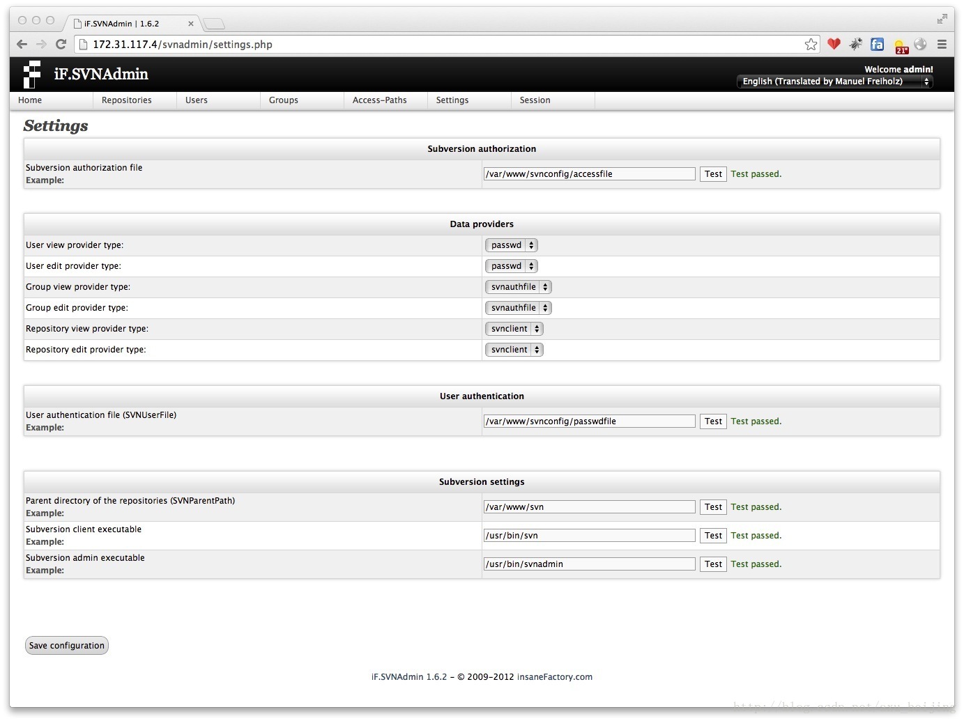Image resolution: width=964 pixels, height=721 pixels.
Task: Test the Subversion admin executable path
Action: pos(713,564)
